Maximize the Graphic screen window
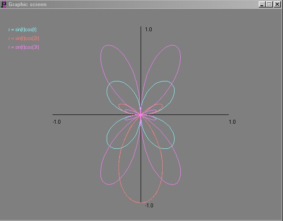Screen dimensions: 283x221 [x=269, y=4]
